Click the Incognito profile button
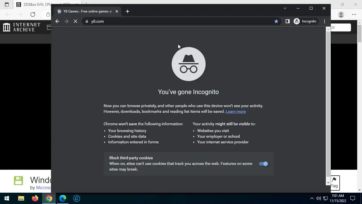362x204 pixels. [x=305, y=21]
